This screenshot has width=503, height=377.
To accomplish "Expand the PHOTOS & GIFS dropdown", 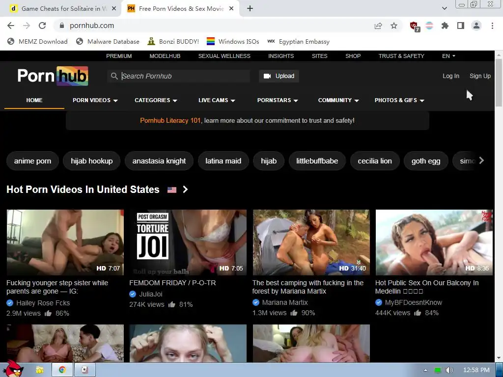I will (x=399, y=100).
